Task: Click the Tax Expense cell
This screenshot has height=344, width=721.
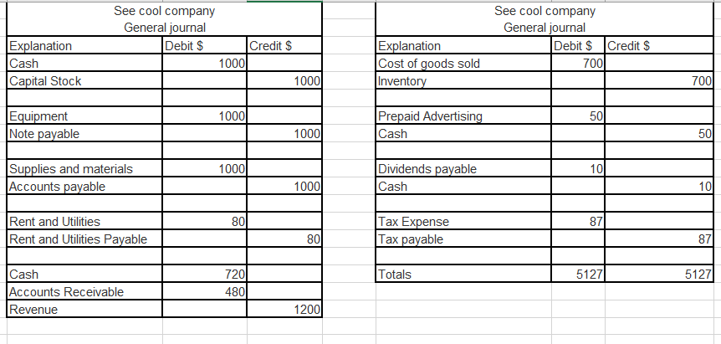Action: pos(464,222)
